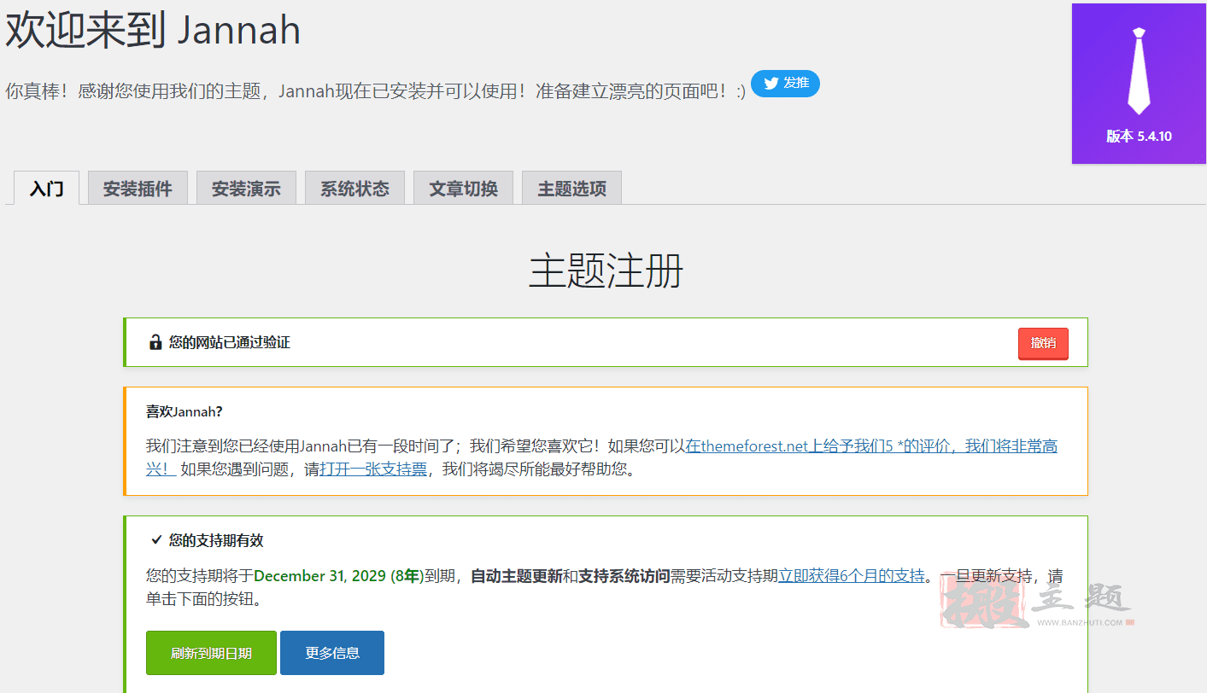Click the 主题注册 heading
This screenshot has height=693, width=1207.
(x=606, y=271)
